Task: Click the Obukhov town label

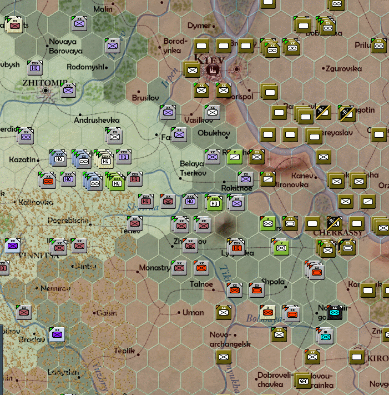Action: pos(214,133)
